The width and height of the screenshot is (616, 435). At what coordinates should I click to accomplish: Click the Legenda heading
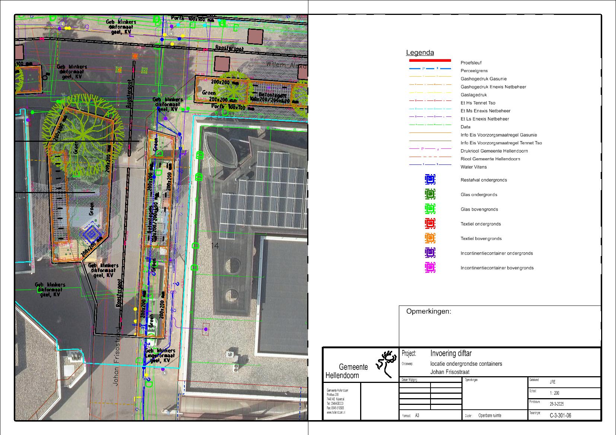[420, 53]
